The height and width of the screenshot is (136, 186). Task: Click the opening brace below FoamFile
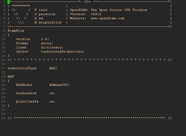9,35
